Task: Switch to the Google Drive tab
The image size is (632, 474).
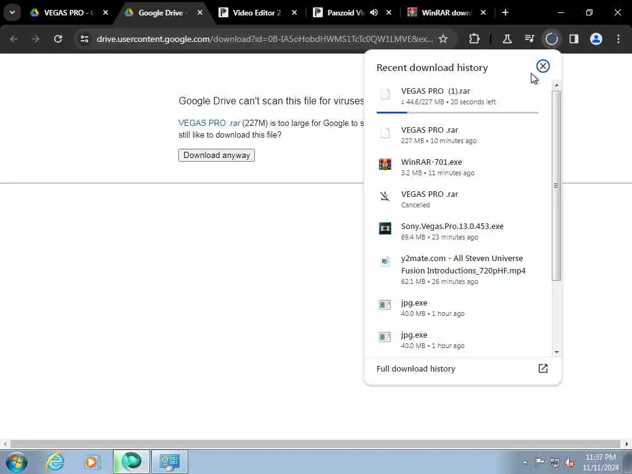Action: (x=160, y=12)
